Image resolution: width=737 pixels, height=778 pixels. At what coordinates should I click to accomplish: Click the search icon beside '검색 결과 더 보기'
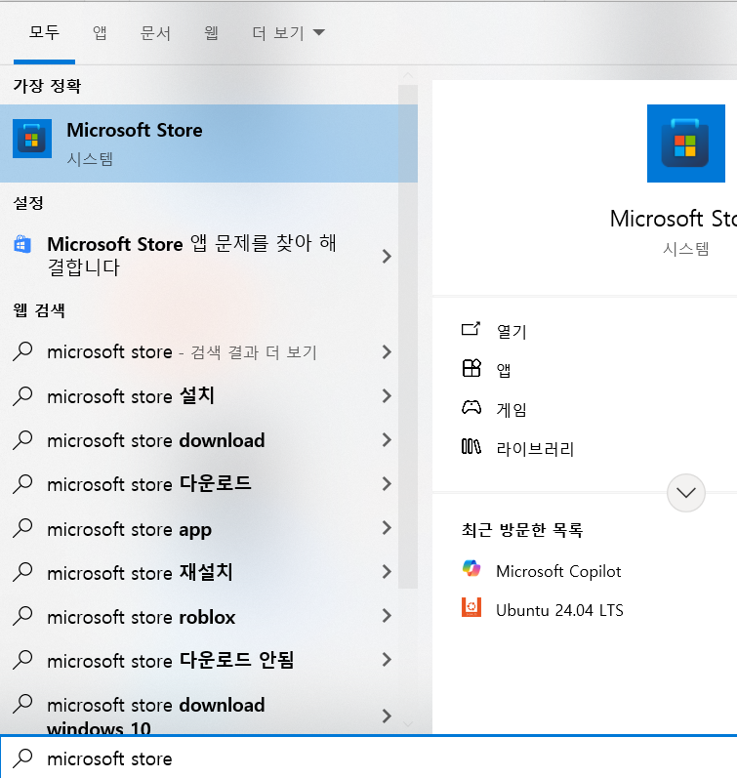tap(22, 351)
